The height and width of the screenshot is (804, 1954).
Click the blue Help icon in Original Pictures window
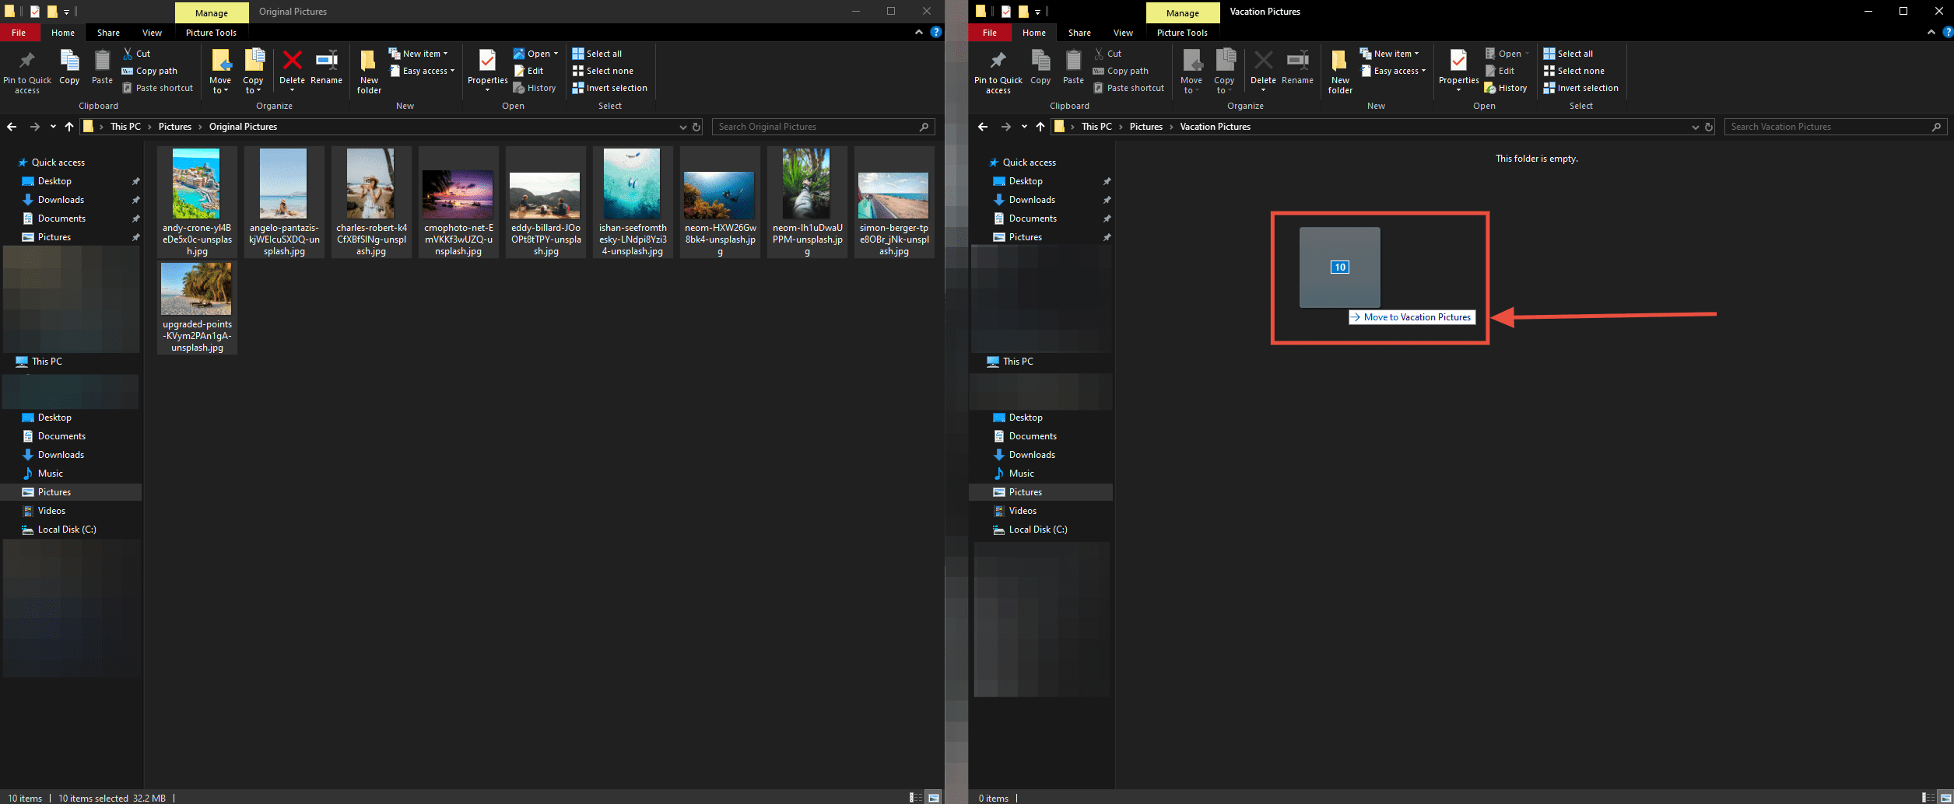point(936,32)
